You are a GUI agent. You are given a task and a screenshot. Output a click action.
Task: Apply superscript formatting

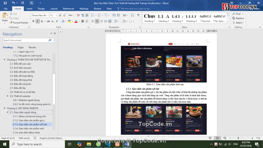click(57, 21)
